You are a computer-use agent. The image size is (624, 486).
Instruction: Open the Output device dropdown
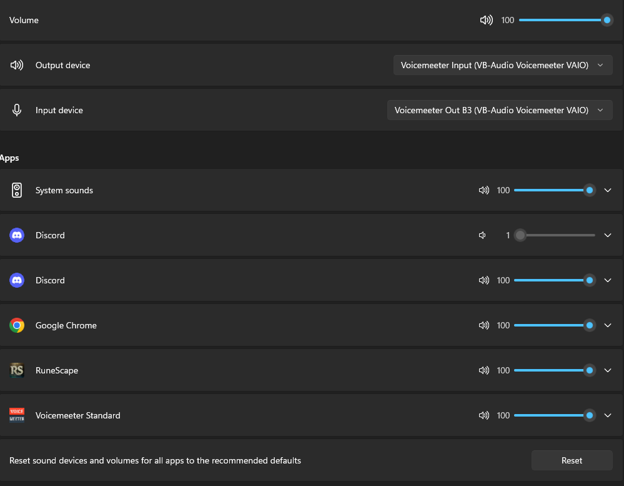click(x=502, y=65)
